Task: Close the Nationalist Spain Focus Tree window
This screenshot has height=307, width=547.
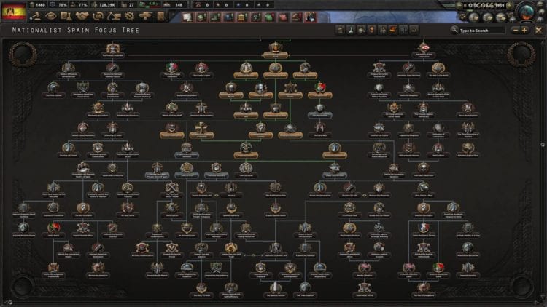Action: point(538,31)
